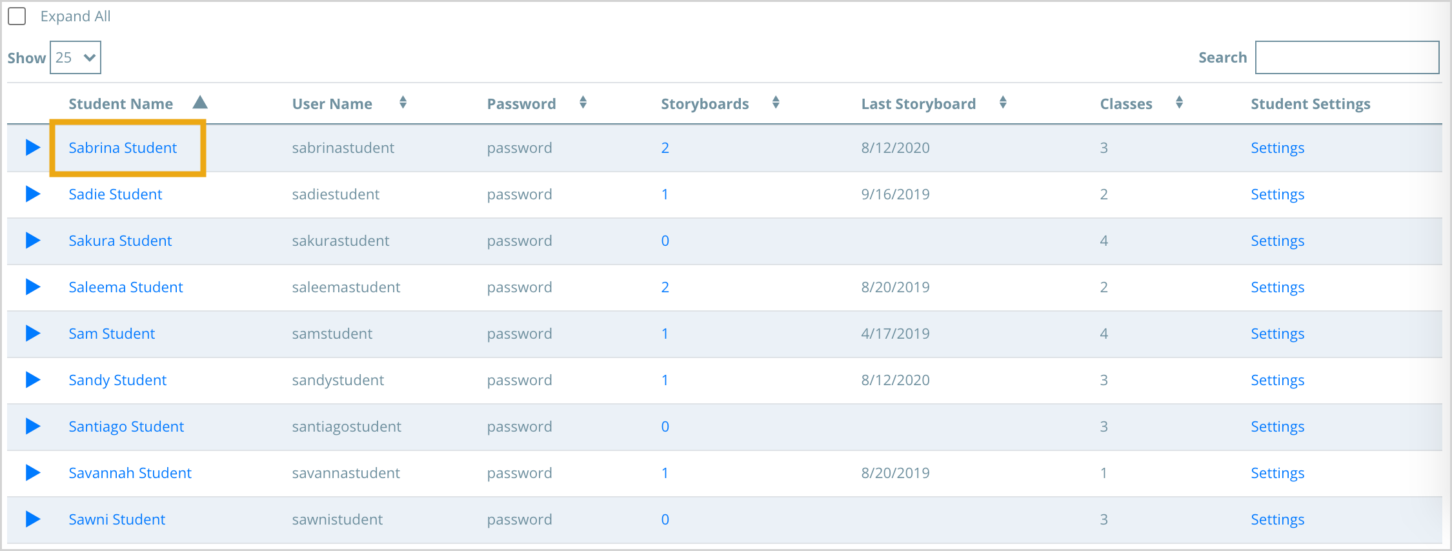View Saleema Student's 2 storyboards
This screenshot has height=551, width=1452.
pos(665,287)
